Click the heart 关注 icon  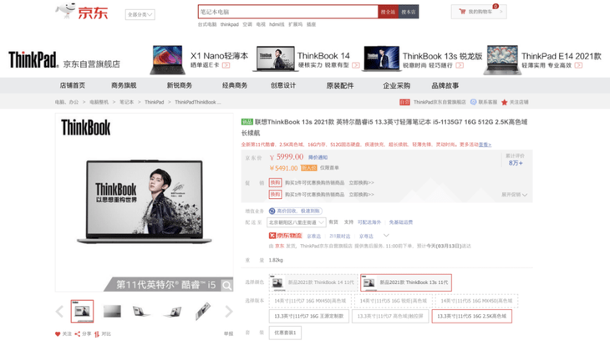[58, 334]
